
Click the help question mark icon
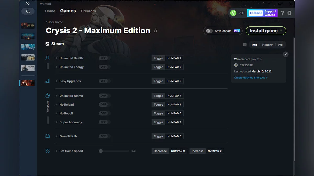(282, 13)
